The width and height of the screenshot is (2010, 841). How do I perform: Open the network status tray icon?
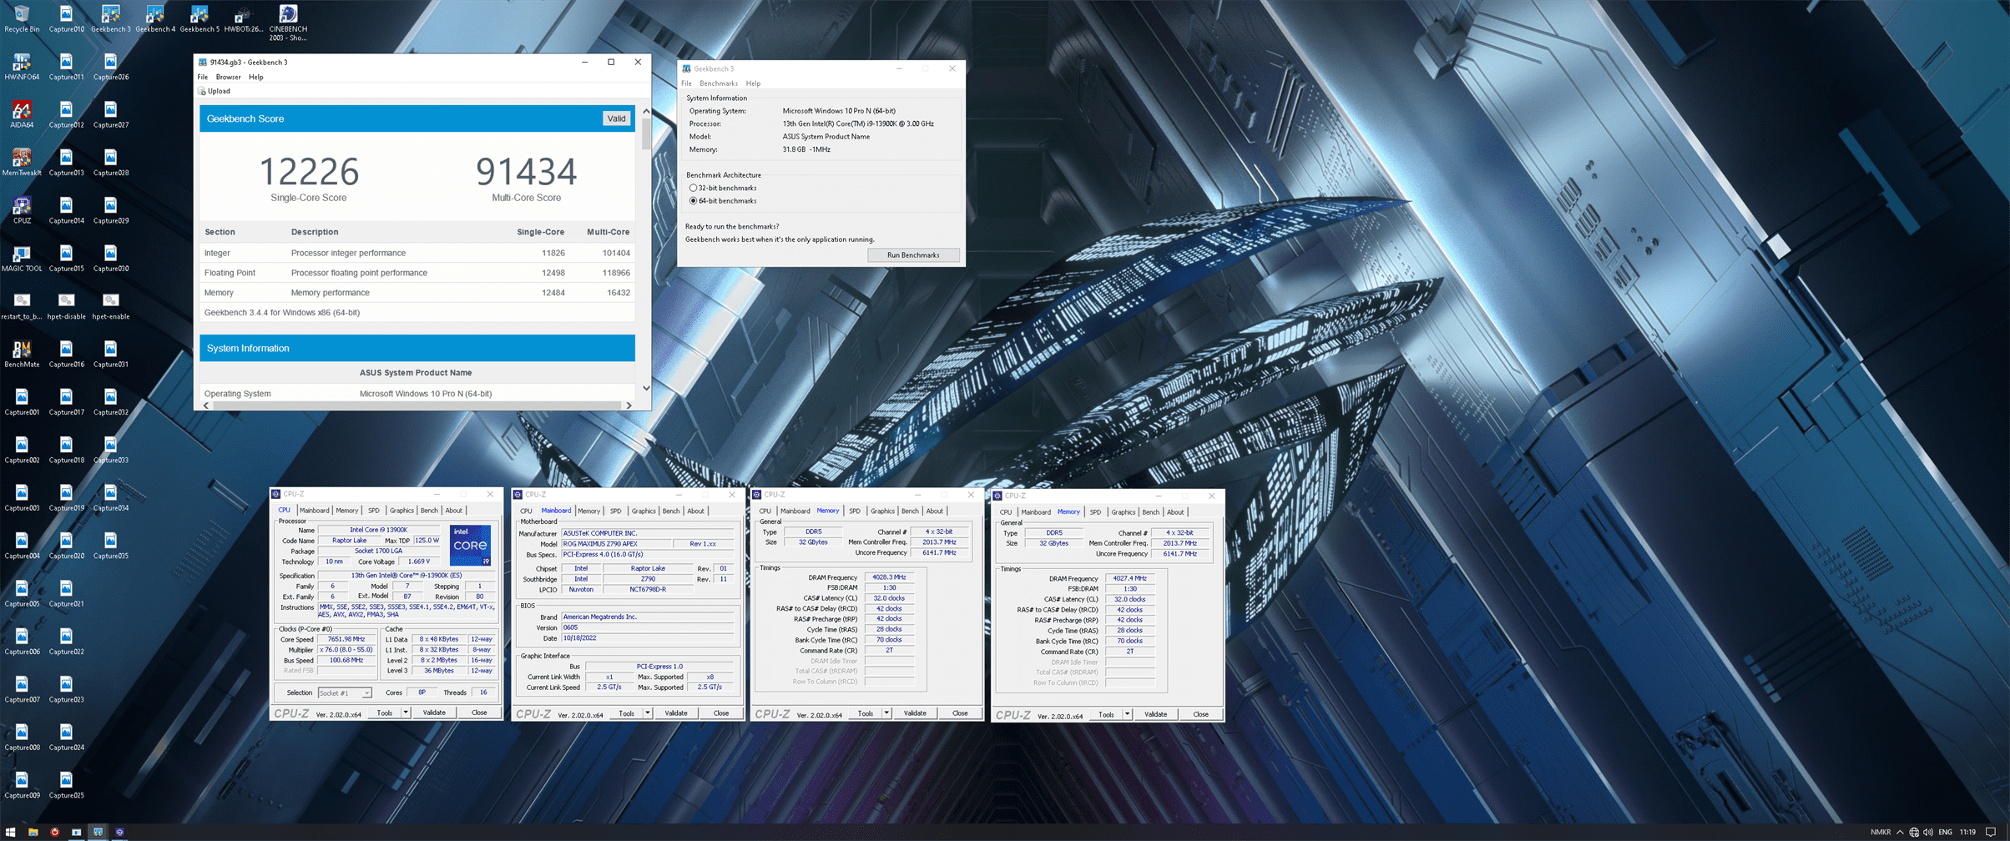pyautogui.click(x=1914, y=832)
